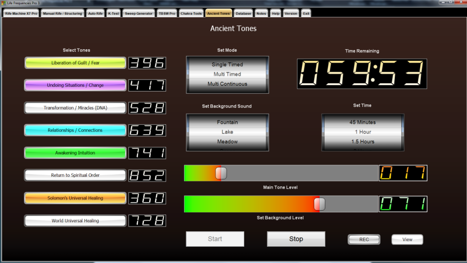Viewport: 467px width, 263px height.
Task: Enable the World Universal Healing tone
Action: click(75, 221)
